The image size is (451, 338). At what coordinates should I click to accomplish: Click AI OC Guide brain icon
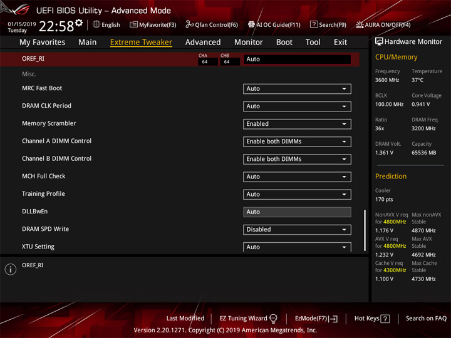(251, 24)
